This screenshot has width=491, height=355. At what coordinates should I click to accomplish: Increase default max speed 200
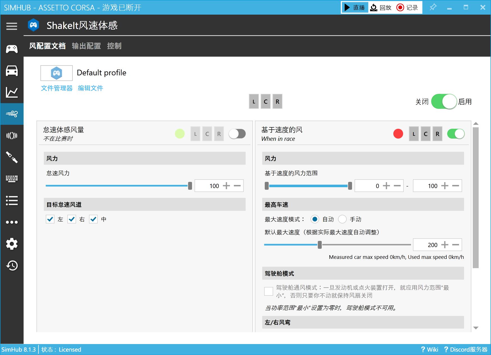tap(445, 245)
